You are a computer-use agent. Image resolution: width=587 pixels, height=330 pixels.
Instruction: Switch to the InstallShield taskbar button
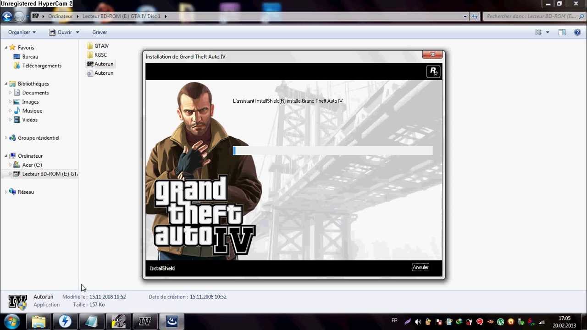point(172,321)
